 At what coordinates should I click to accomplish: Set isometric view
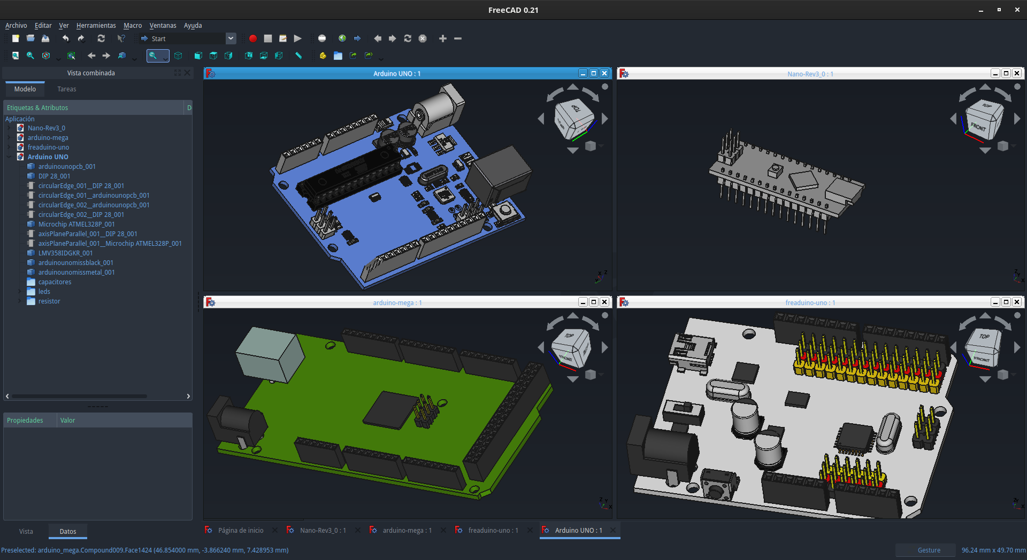(178, 56)
